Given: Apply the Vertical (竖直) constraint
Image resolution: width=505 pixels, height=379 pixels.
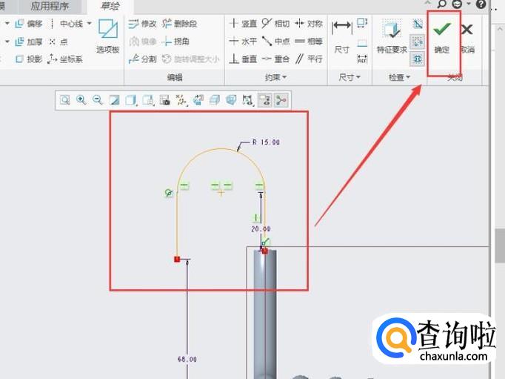Looking at the screenshot, I should pos(244,24).
